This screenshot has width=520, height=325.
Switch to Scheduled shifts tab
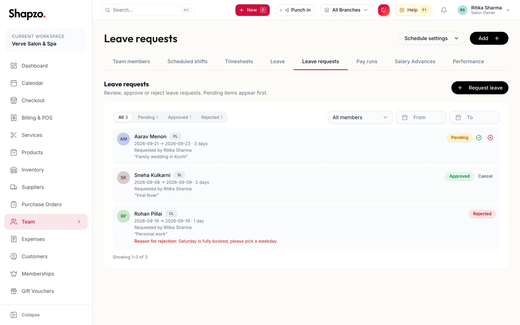pos(187,61)
